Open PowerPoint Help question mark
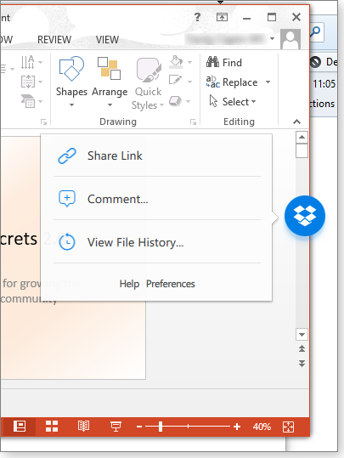 click(x=197, y=17)
